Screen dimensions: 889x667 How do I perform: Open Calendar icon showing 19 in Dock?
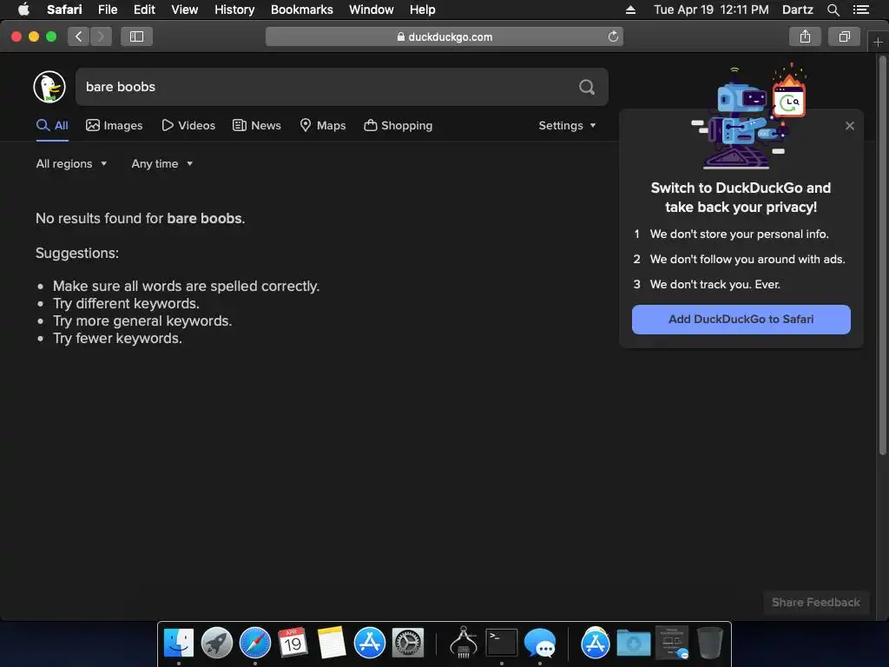pos(293,643)
